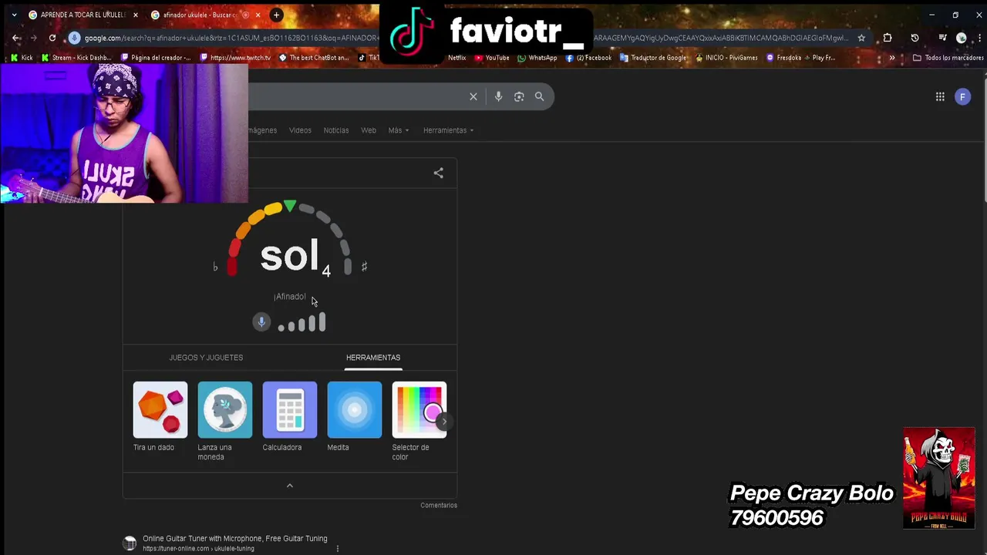Expand the Herramientas filter dropdown
Image resolution: width=987 pixels, height=555 pixels.
click(x=448, y=130)
